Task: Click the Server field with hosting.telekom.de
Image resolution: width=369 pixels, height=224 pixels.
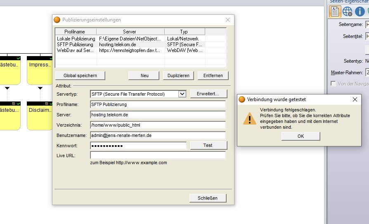Action: tap(158, 115)
